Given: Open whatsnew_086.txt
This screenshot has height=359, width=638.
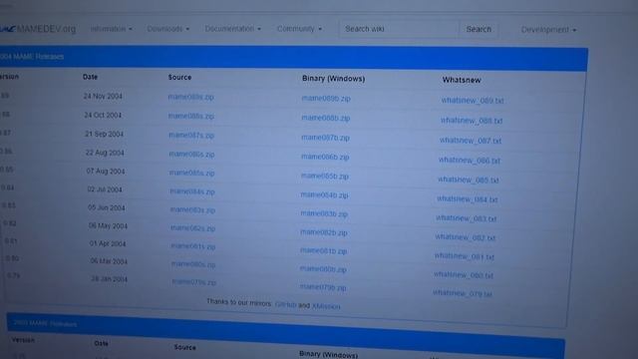Looking at the screenshot, I should (x=470, y=161).
